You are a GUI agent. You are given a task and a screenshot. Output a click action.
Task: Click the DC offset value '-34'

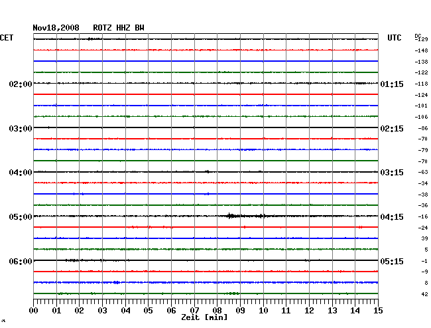tap(423, 183)
